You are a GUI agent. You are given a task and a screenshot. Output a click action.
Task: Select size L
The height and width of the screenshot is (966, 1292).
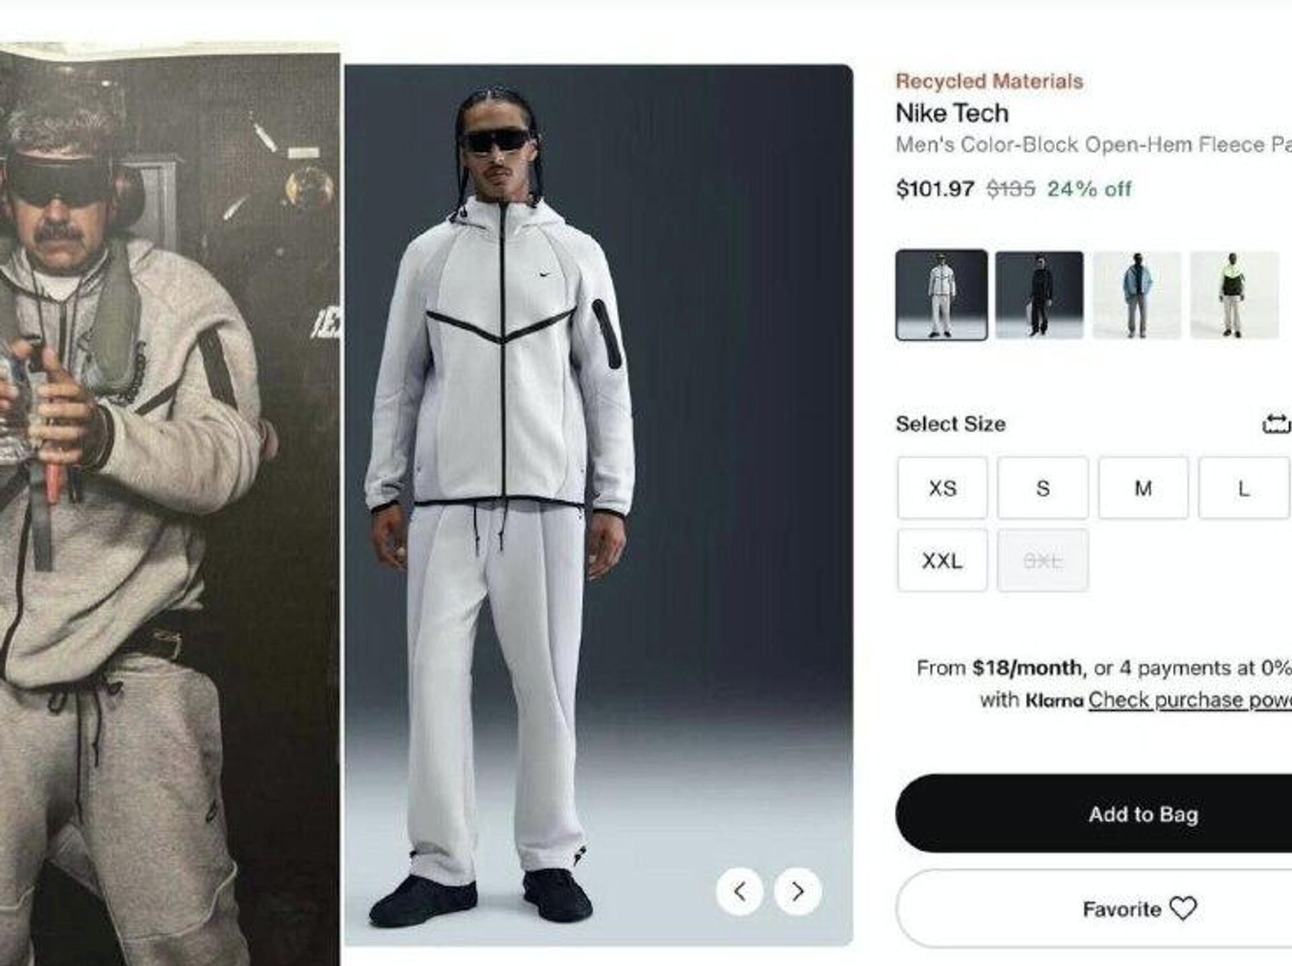(1243, 488)
